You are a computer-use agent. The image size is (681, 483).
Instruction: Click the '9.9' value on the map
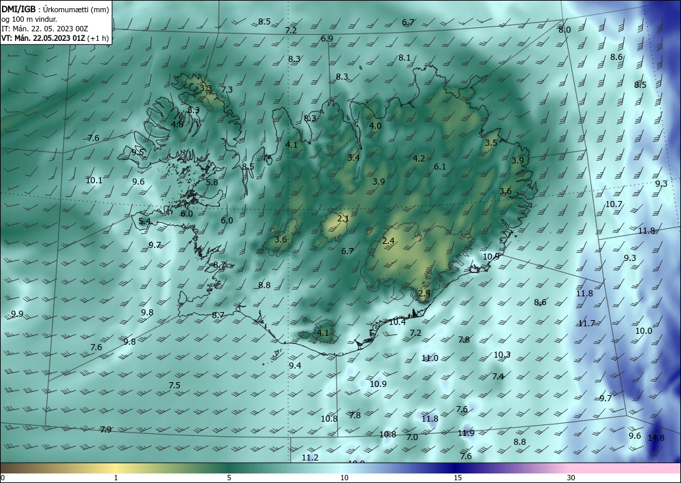tap(18, 314)
